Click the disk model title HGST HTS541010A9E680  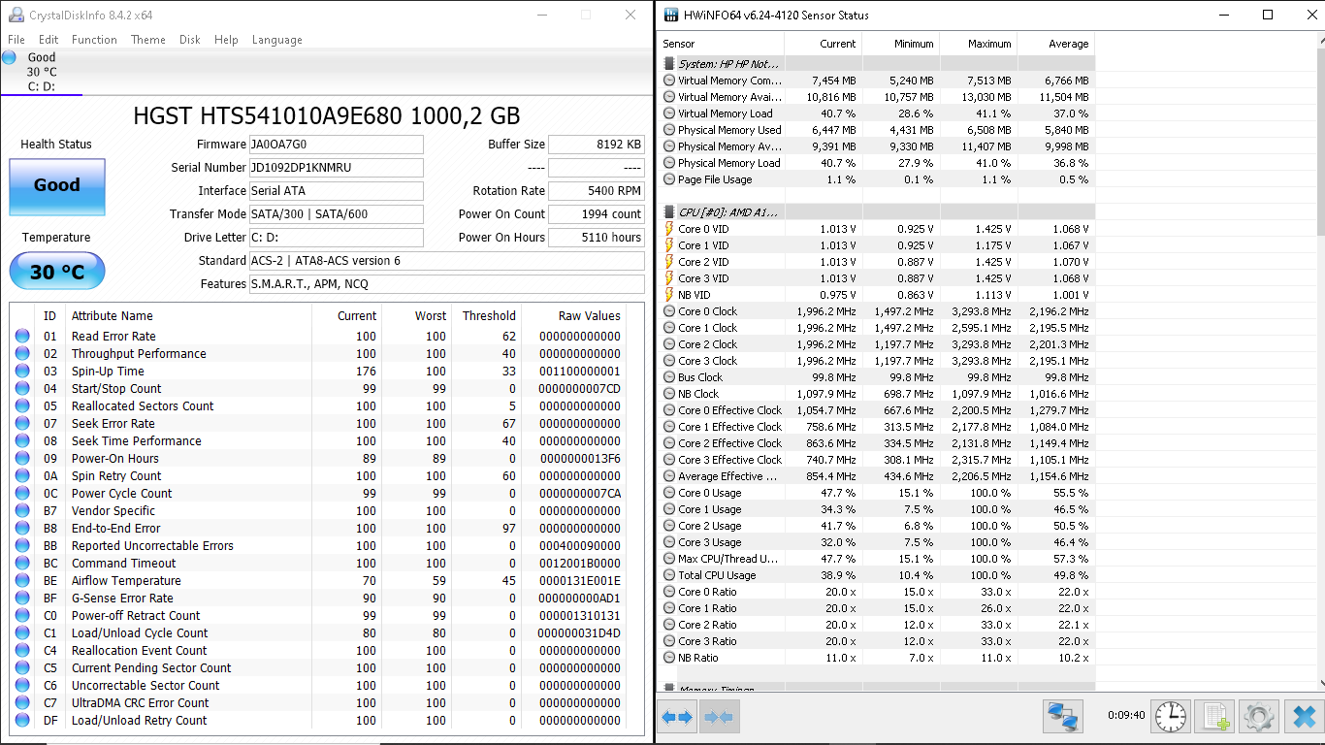(326, 116)
